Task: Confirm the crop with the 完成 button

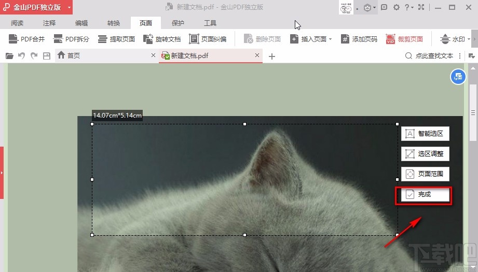Action: [x=425, y=194]
